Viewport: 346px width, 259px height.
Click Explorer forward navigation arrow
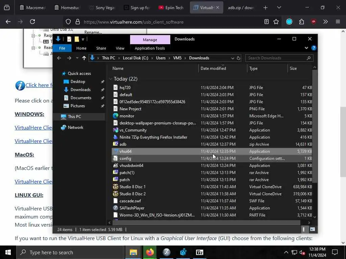tap(69, 58)
